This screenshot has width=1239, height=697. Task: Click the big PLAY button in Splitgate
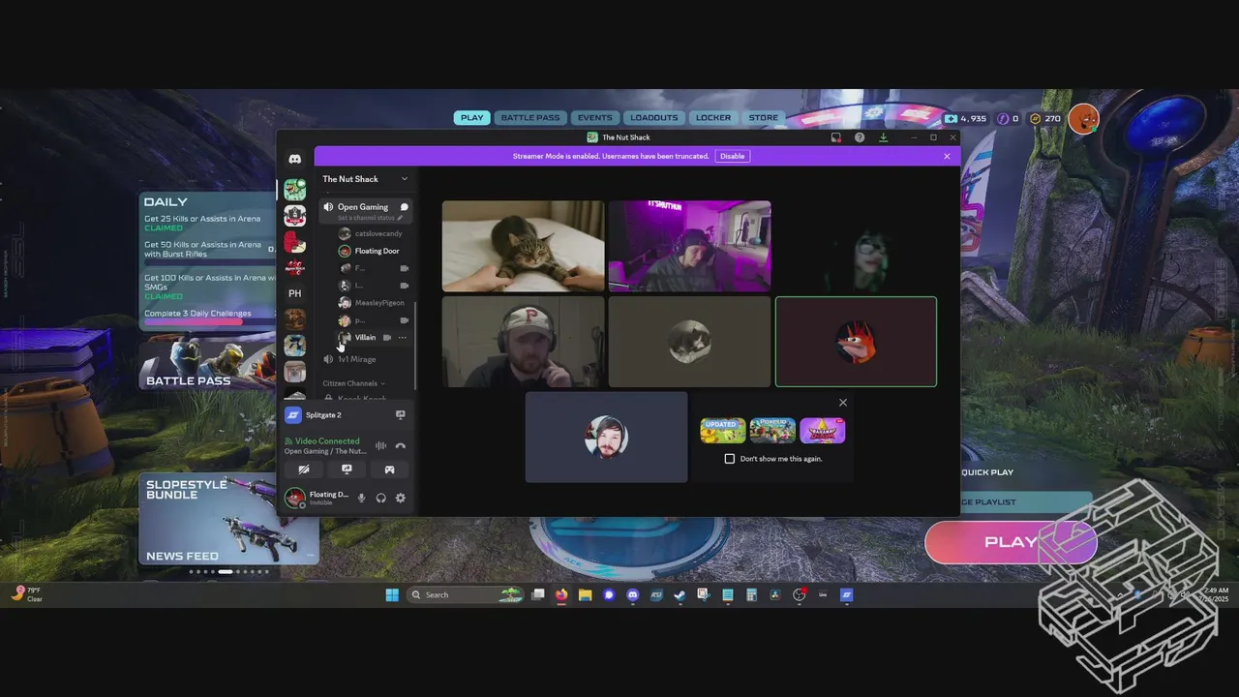click(x=1011, y=542)
